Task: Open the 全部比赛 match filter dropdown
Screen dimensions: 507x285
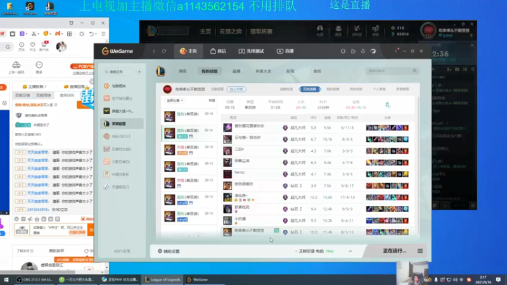Action: pyautogui.click(x=175, y=101)
